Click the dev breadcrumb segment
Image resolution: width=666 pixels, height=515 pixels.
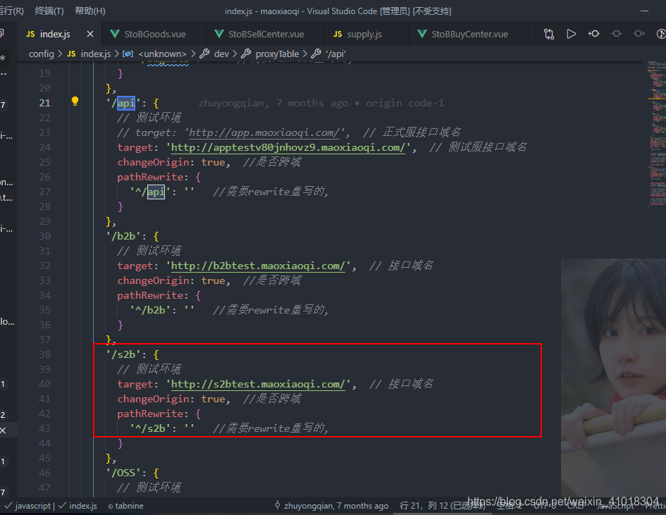(x=215, y=54)
